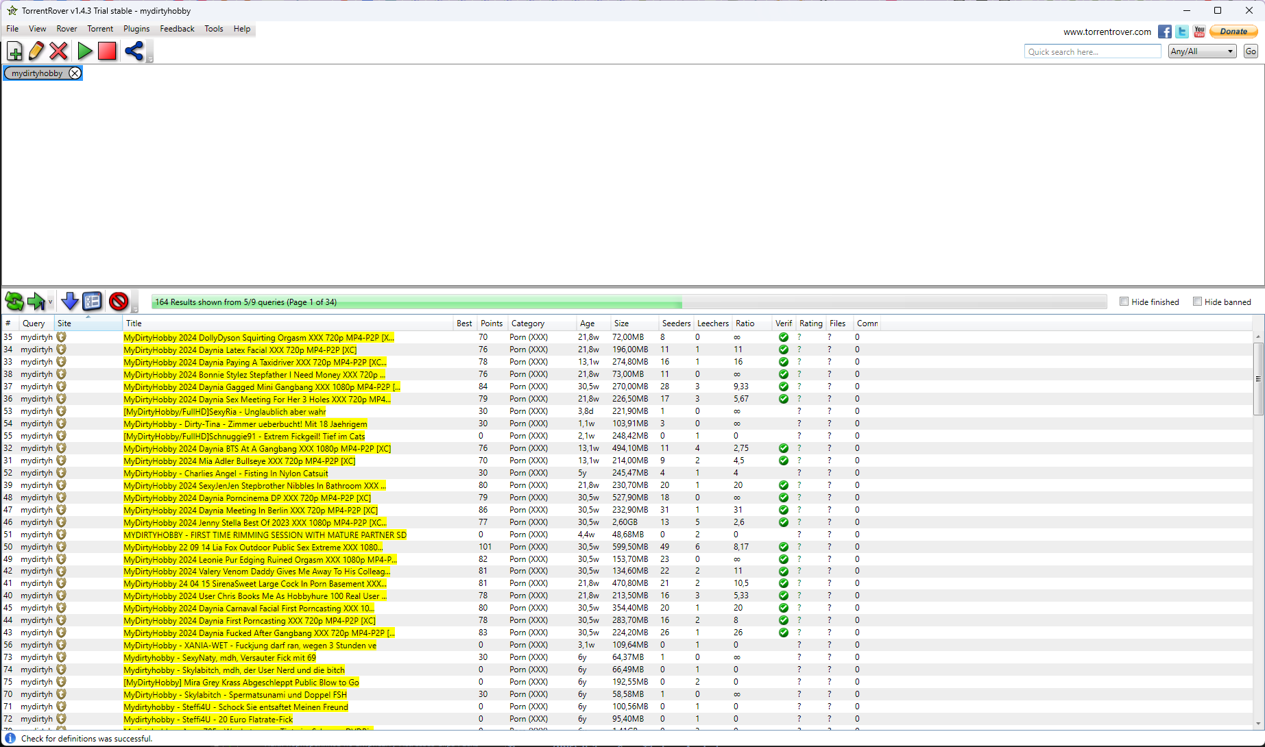Open the Any/All dropdown
Viewport: 1265px width, 747px height.
[1202, 51]
